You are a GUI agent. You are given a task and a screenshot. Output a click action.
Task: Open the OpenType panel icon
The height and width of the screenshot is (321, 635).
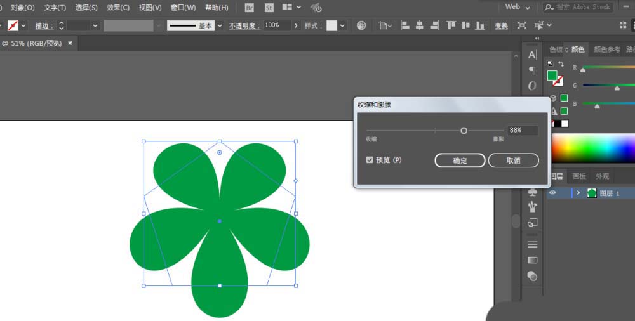pos(533,86)
